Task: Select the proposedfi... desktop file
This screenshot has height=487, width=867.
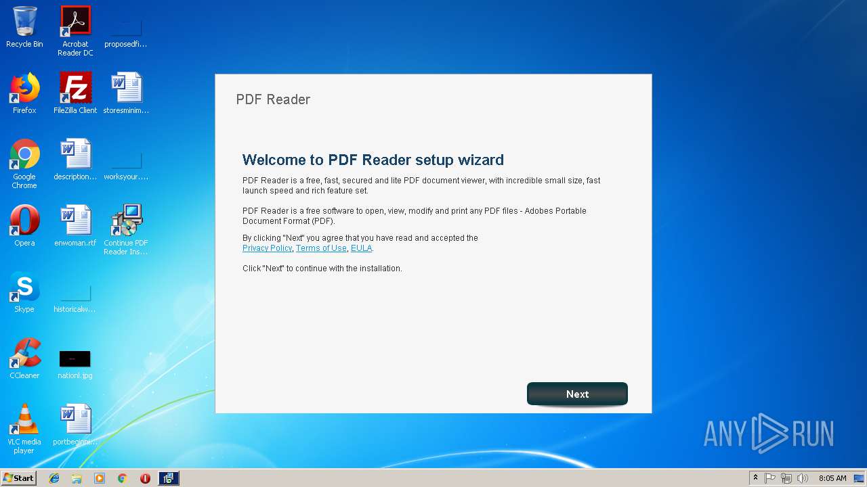Action: [x=126, y=31]
